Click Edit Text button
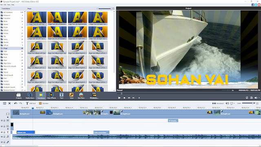Image resolution: width=261 pixels, height=147 pixels. click(31, 103)
